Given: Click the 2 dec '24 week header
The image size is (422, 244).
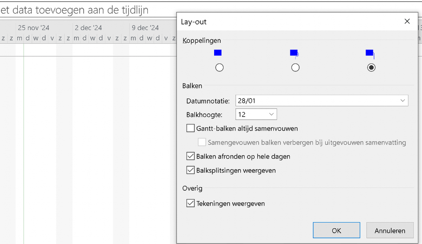Looking at the screenshot, I should [x=88, y=28].
